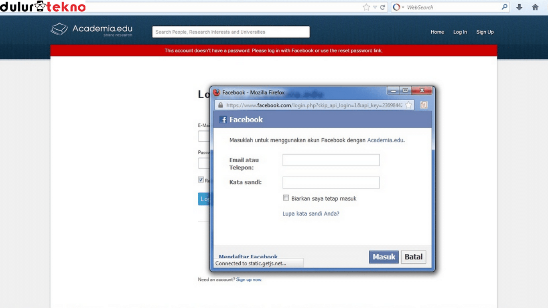Click the red no-password error message banner
The image size is (548, 308).
pyautogui.click(x=274, y=51)
